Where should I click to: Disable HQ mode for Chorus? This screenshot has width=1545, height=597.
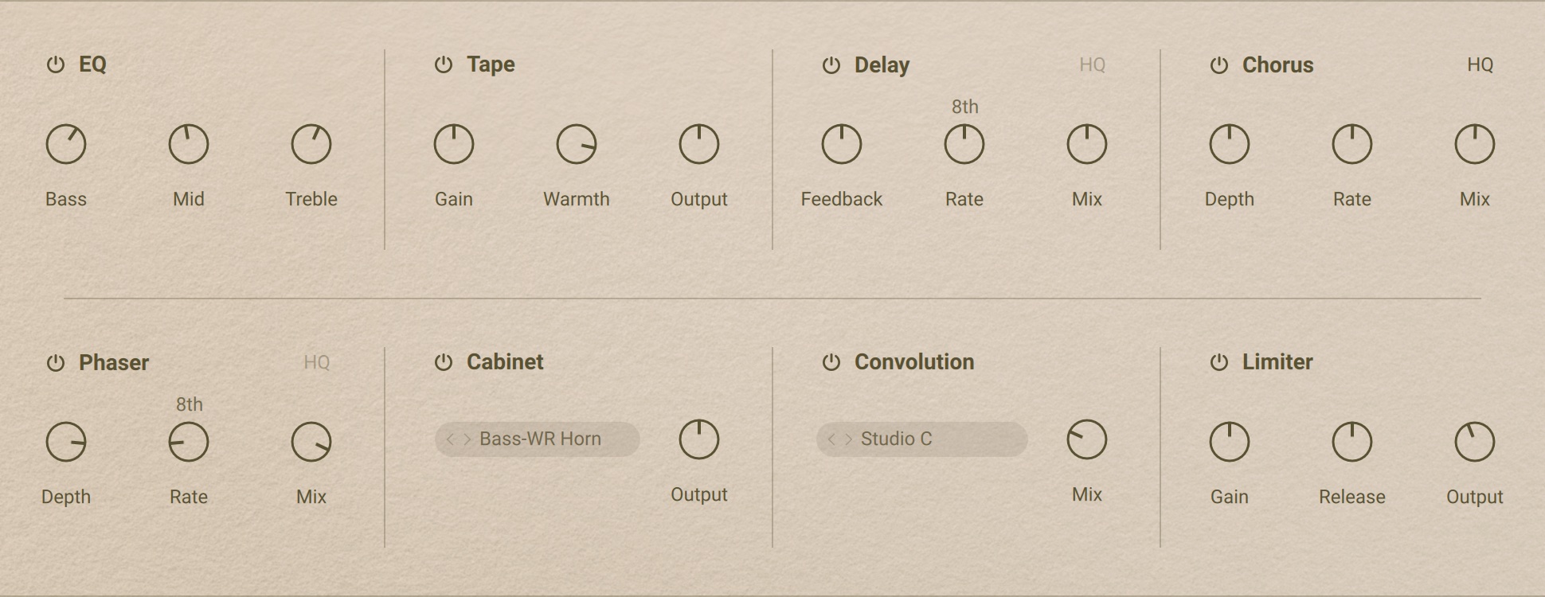pyautogui.click(x=1480, y=65)
